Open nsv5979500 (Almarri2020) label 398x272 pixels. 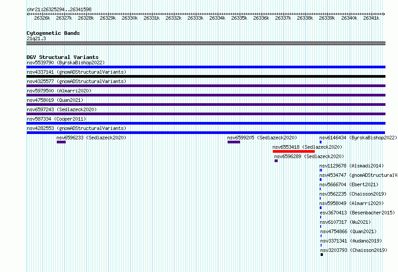[x=59, y=91]
